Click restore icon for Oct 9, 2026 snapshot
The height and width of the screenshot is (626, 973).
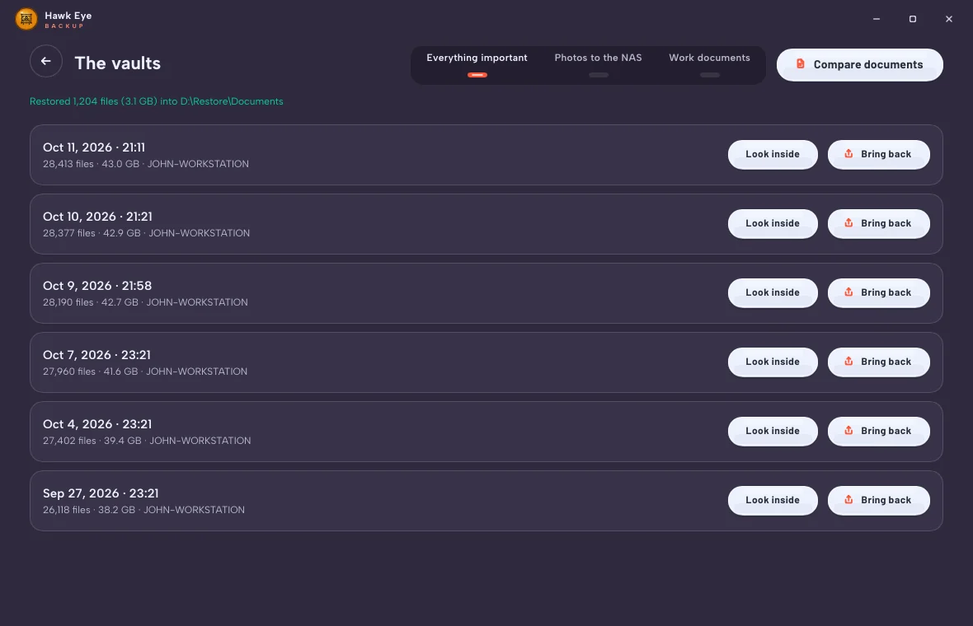(x=848, y=292)
